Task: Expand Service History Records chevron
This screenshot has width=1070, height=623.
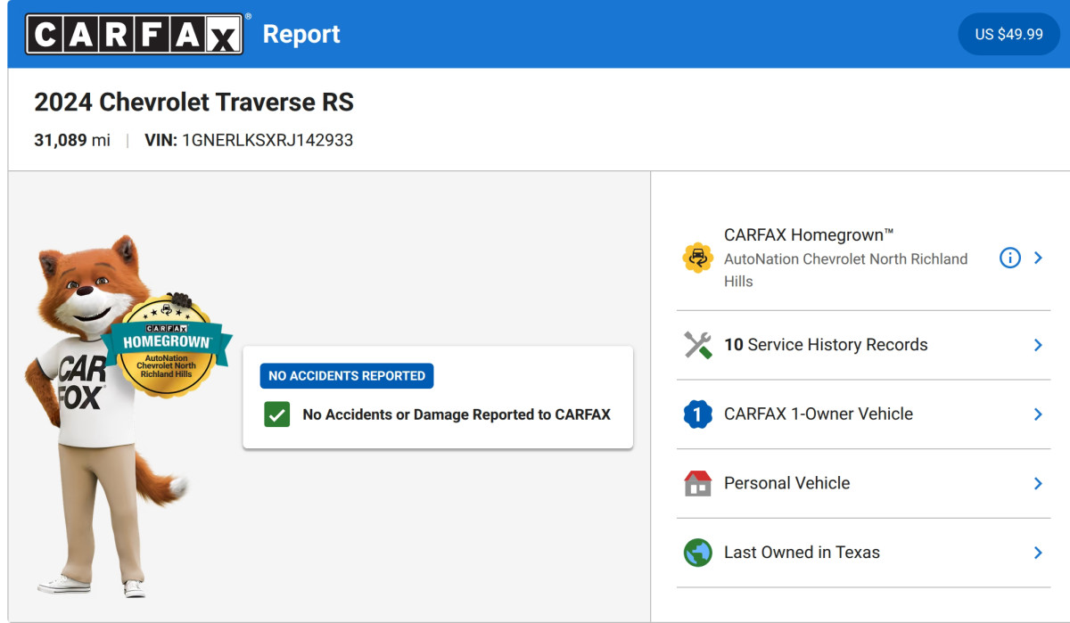Action: click(x=1038, y=345)
